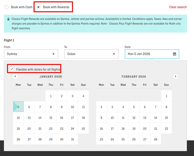Pick 23 January 2026

[x=62, y=129]
